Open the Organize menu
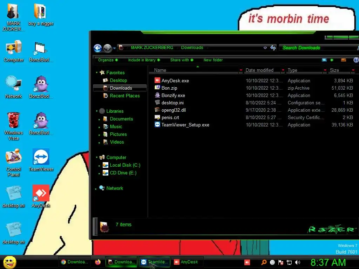Viewport: 359px width, 269px height. click(x=108, y=60)
